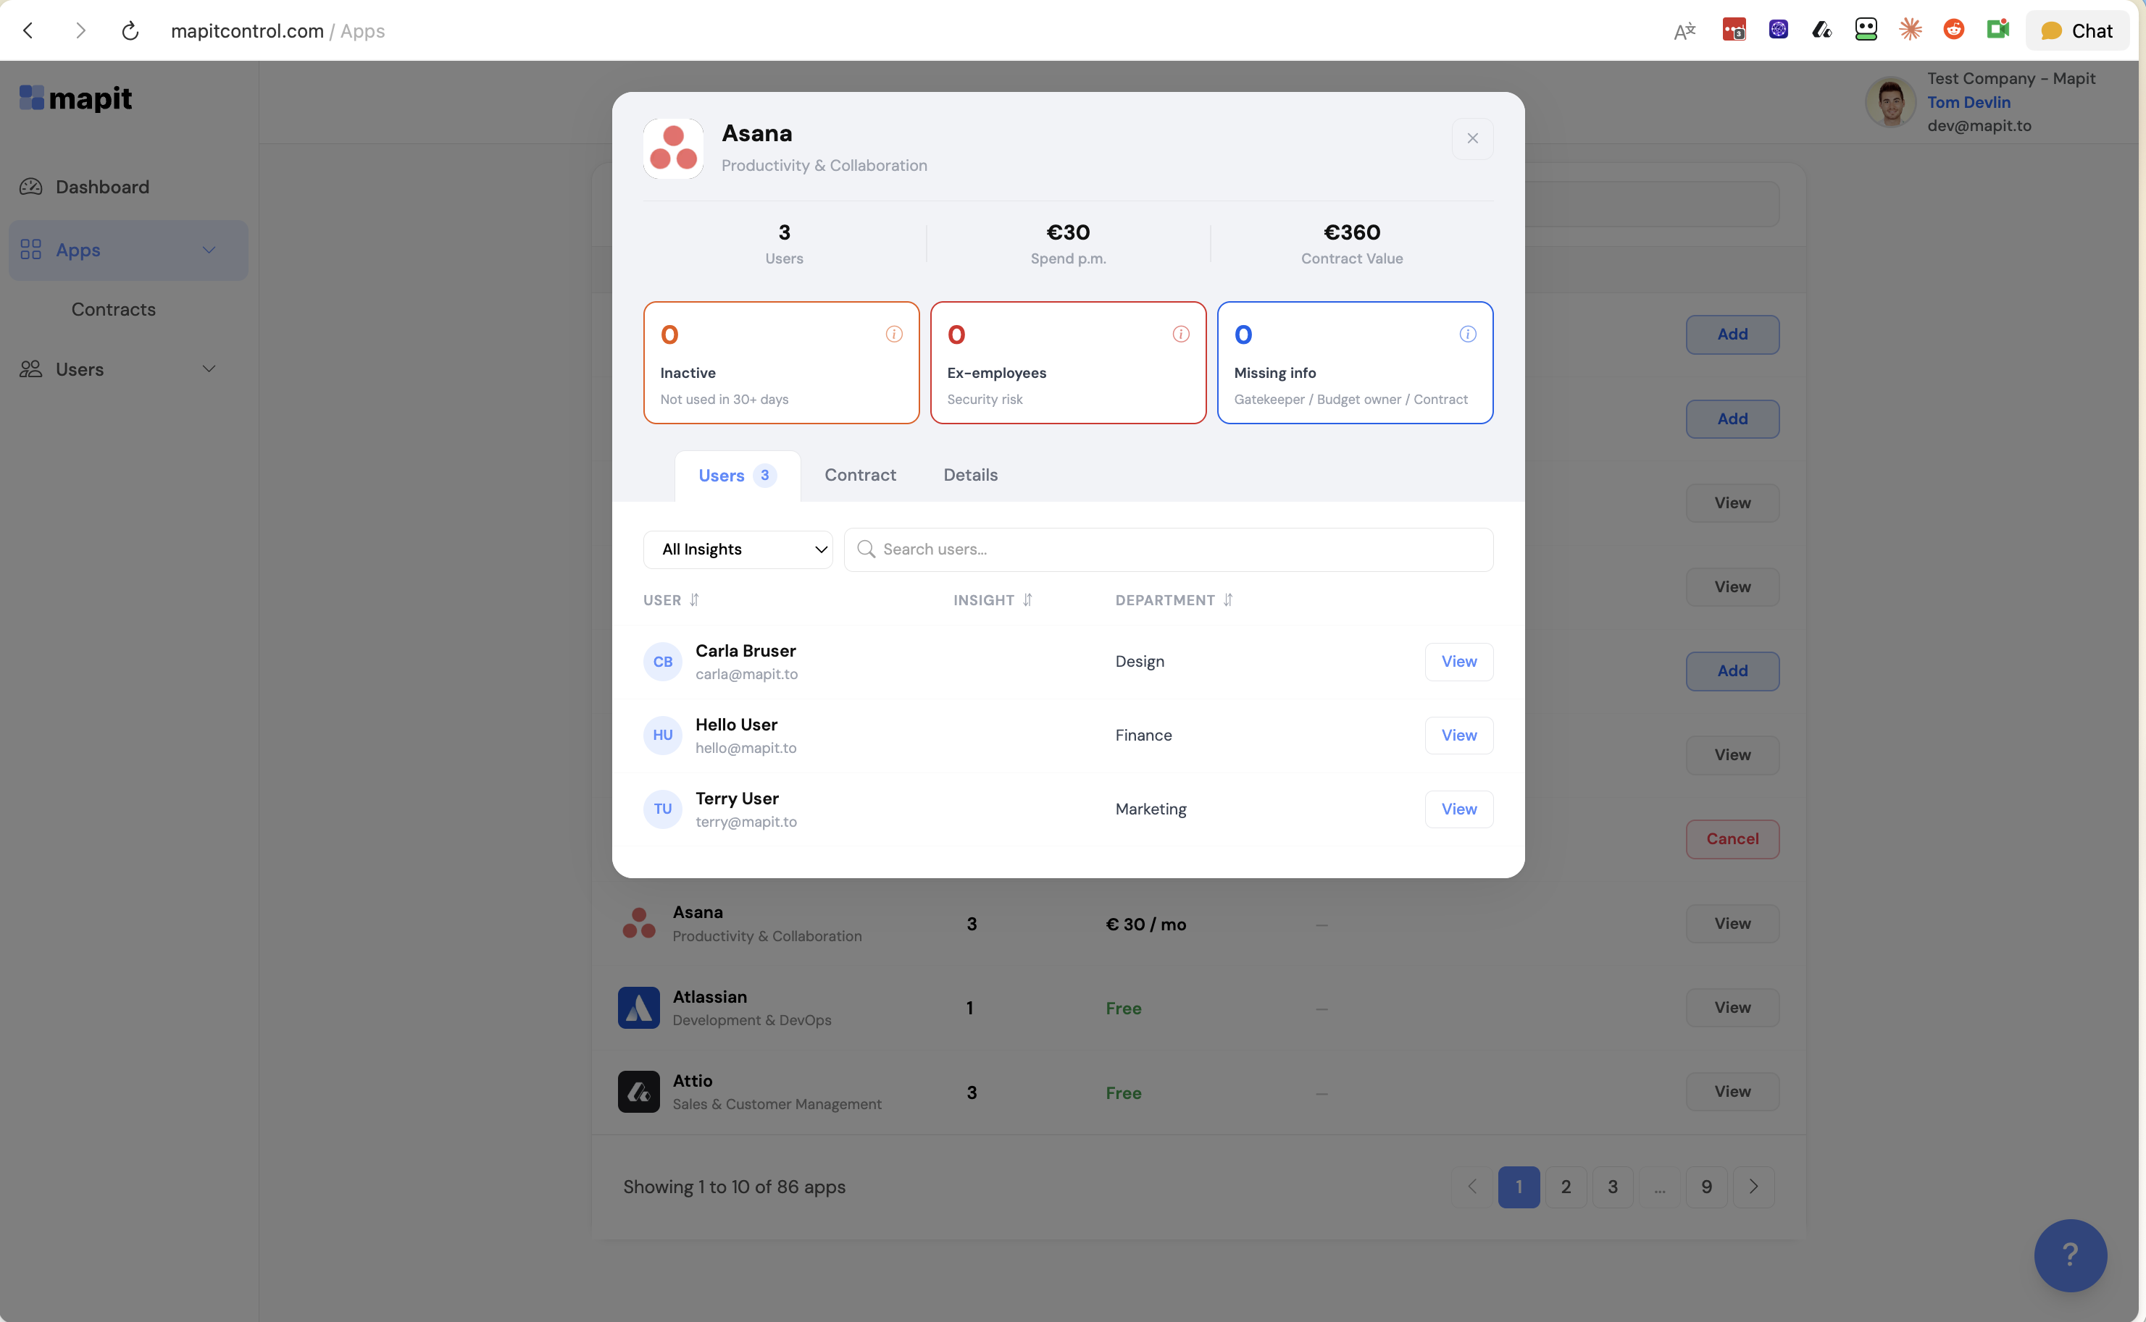Image resolution: width=2146 pixels, height=1322 pixels.
Task: Switch to the Contract tab
Action: pos(860,475)
